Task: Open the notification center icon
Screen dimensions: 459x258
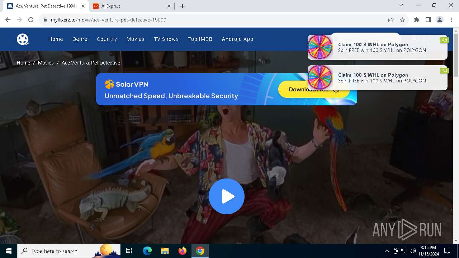Action: point(448,251)
